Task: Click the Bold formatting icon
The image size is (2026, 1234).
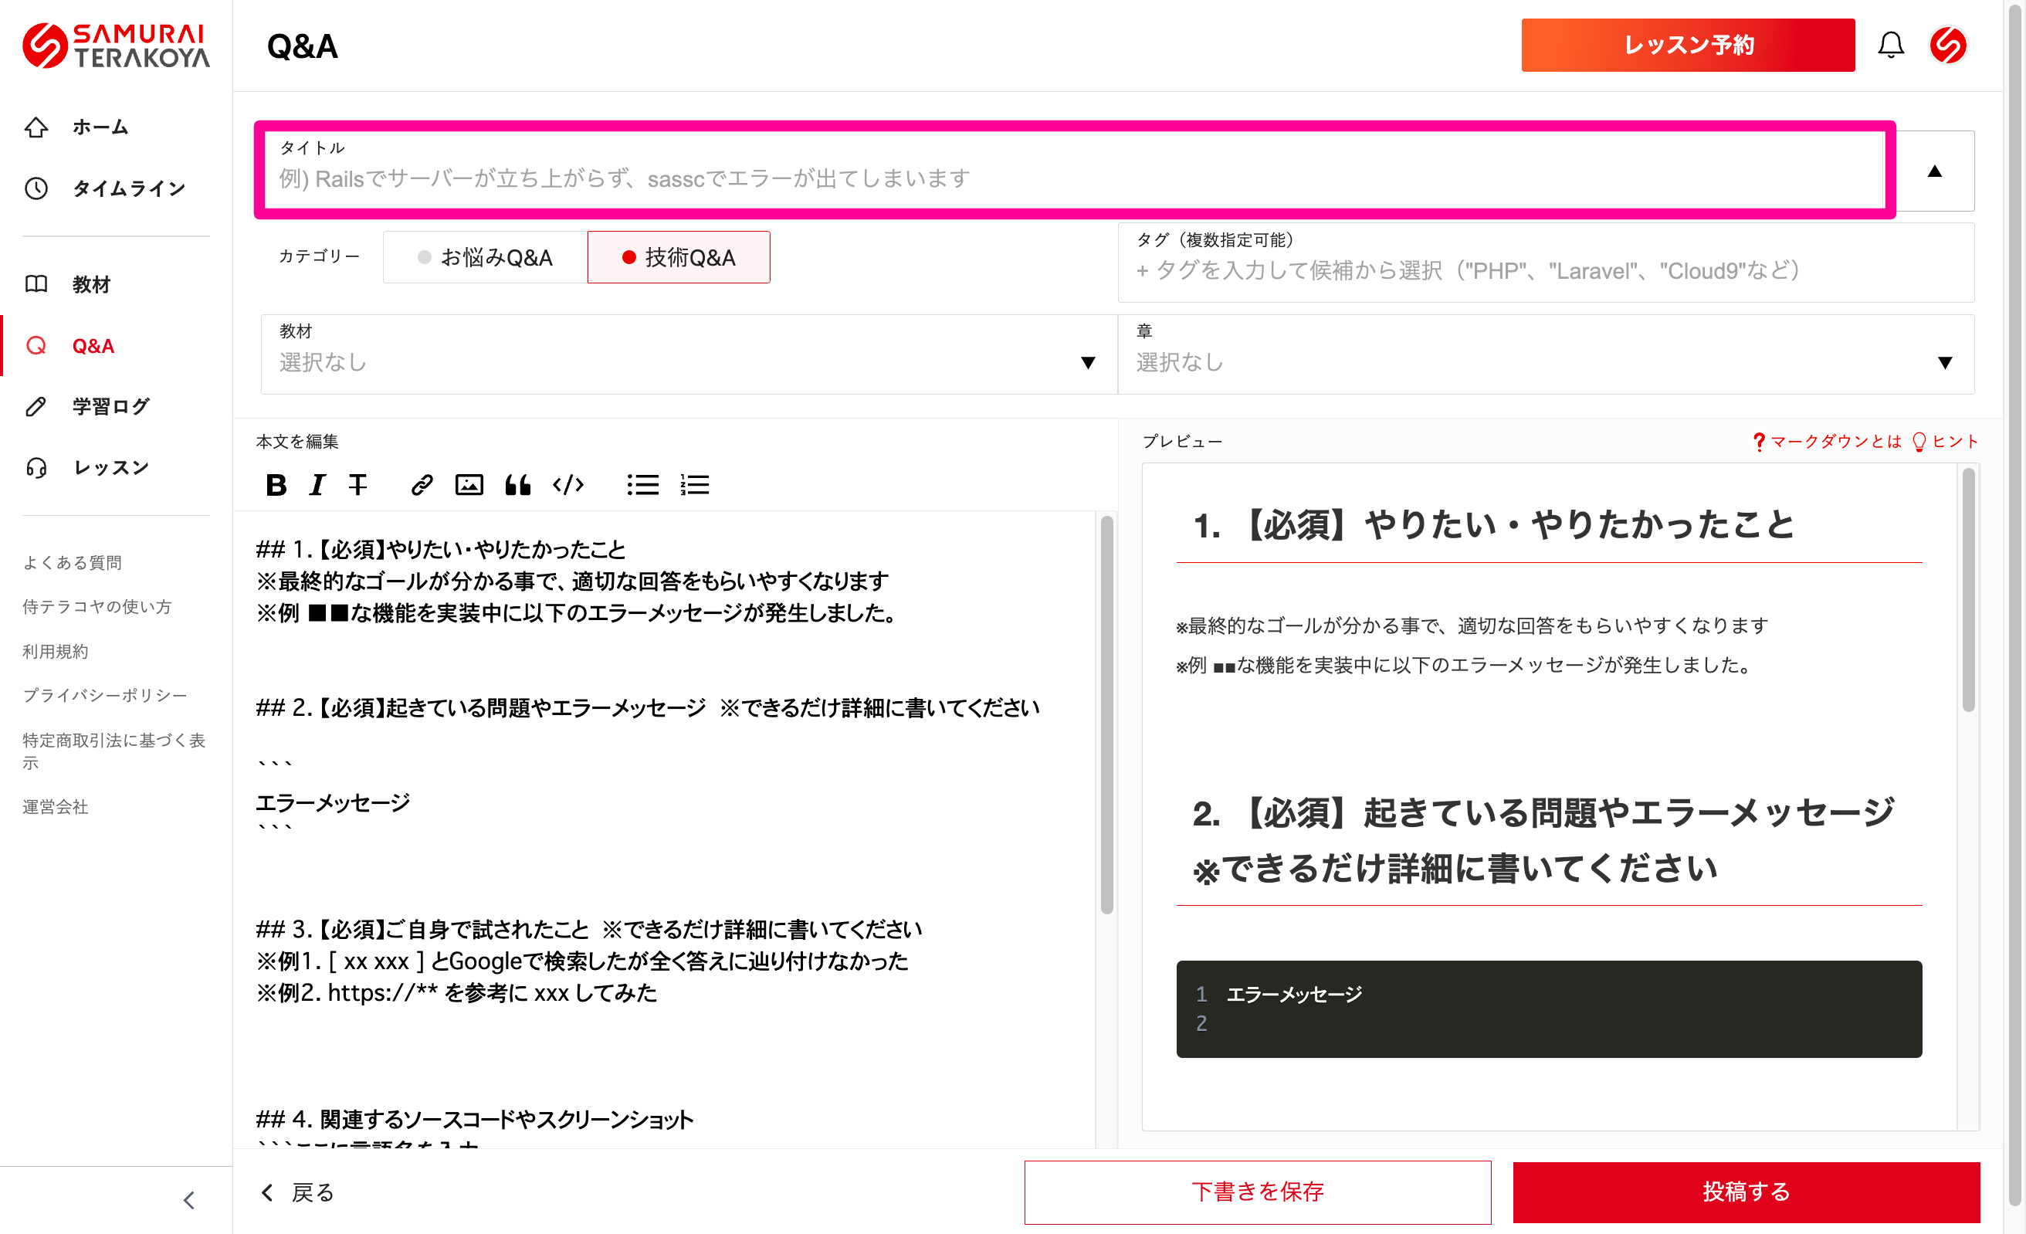Action: point(276,485)
